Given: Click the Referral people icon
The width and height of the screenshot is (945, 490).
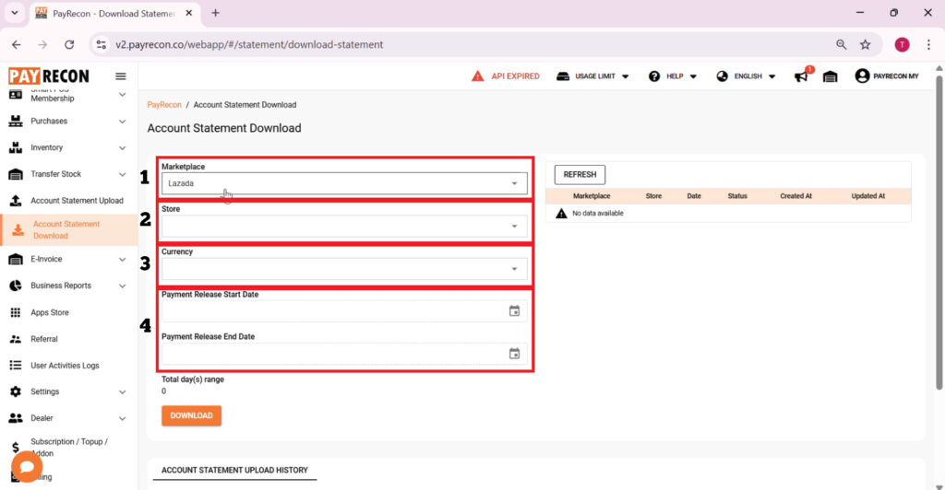Looking at the screenshot, I should (16, 339).
